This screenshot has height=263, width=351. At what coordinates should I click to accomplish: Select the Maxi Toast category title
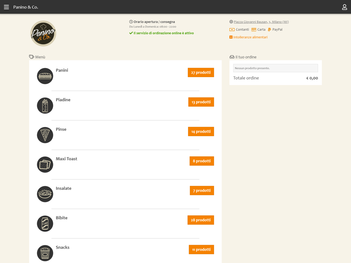coord(66,159)
